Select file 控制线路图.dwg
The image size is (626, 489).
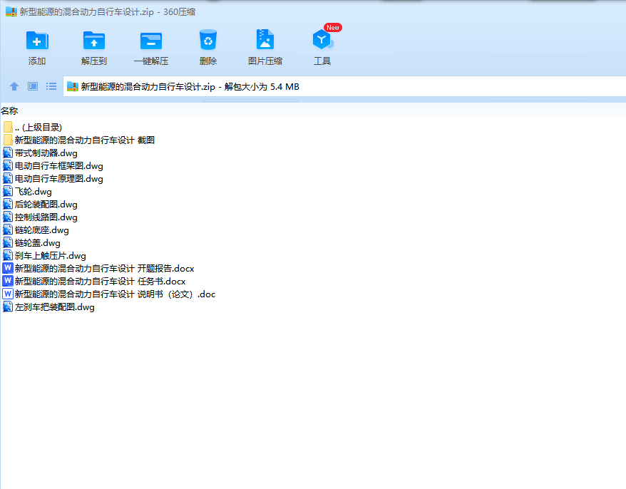click(x=40, y=217)
